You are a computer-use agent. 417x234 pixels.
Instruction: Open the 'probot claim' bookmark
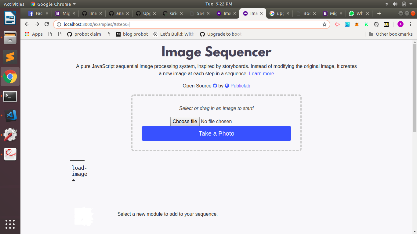[x=84, y=34]
